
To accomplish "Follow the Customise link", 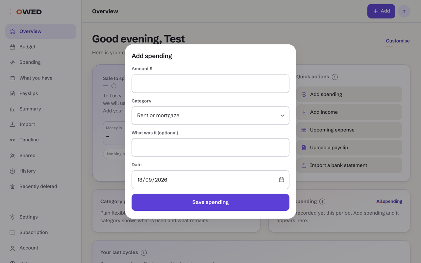I will pos(398,41).
